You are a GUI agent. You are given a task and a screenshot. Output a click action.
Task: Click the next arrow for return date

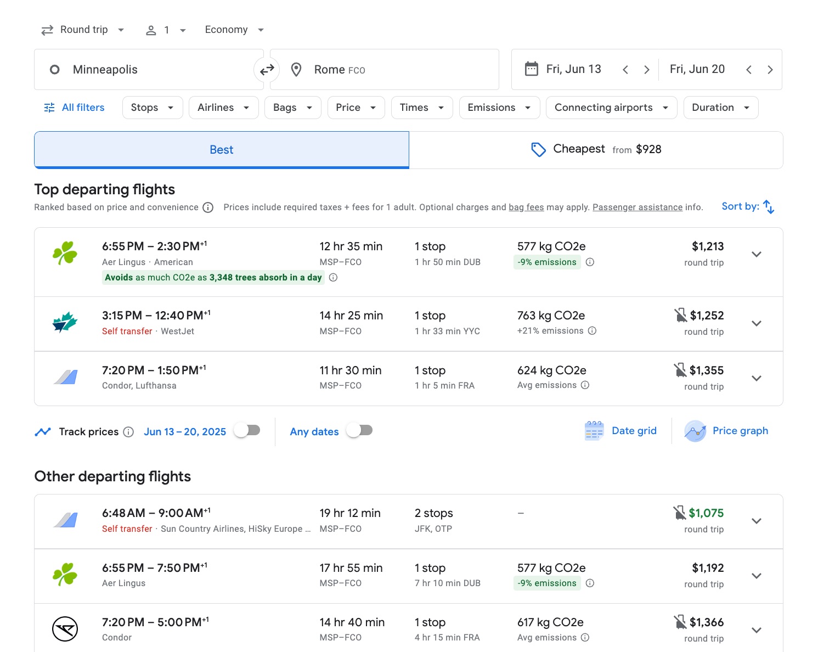click(x=770, y=69)
